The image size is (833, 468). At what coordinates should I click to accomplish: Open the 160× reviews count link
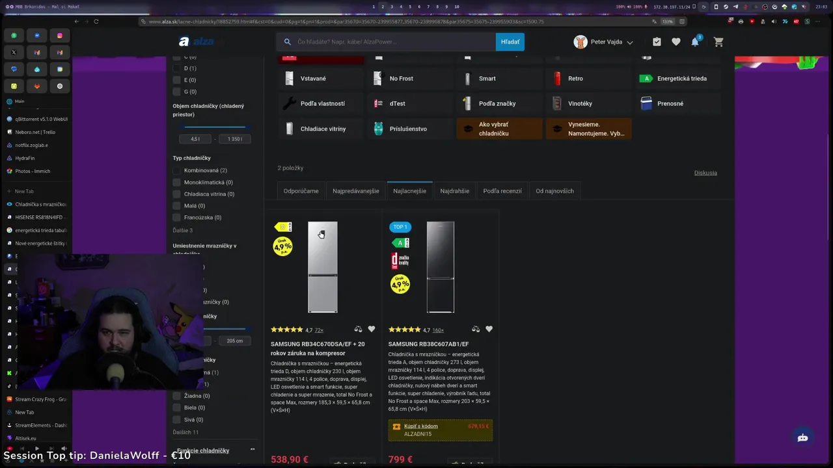pos(438,330)
